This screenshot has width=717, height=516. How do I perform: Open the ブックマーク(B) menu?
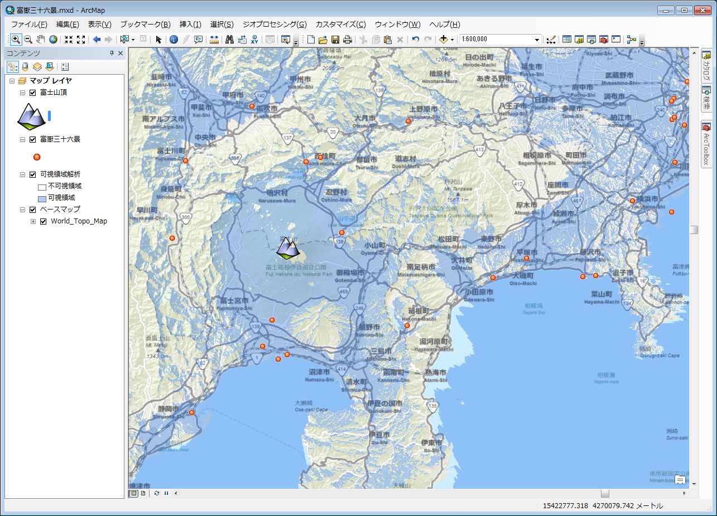coord(145,25)
